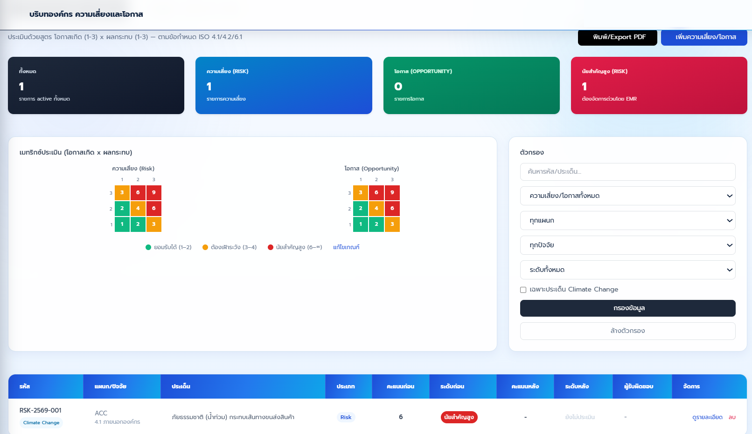Select the red 9 cell in Risk matrix
The height and width of the screenshot is (434, 752).
154,192
